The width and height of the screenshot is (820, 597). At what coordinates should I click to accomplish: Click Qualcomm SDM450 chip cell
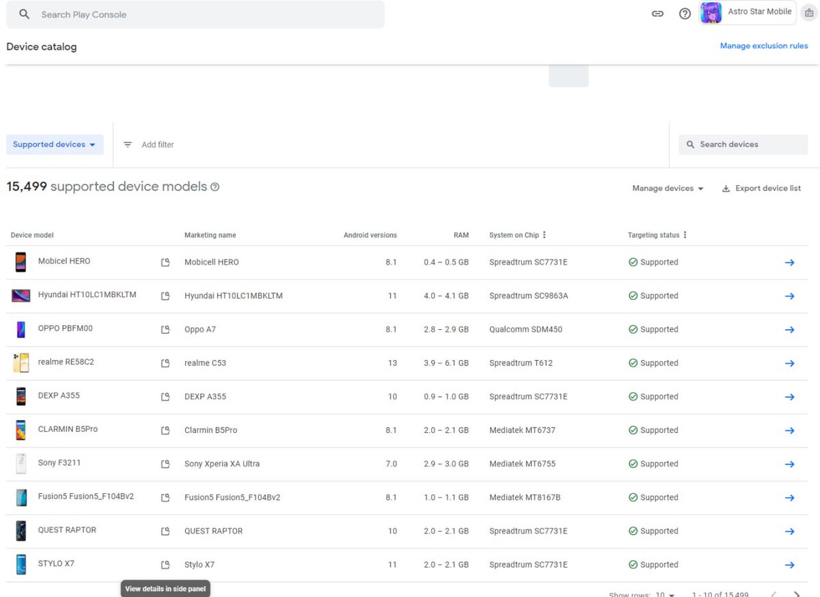pos(525,329)
